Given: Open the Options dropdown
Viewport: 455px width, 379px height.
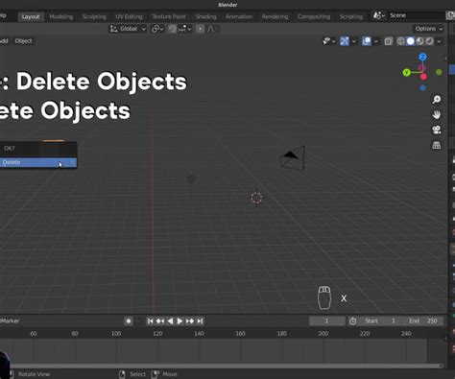Looking at the screenshot, I should click(428, 29).
